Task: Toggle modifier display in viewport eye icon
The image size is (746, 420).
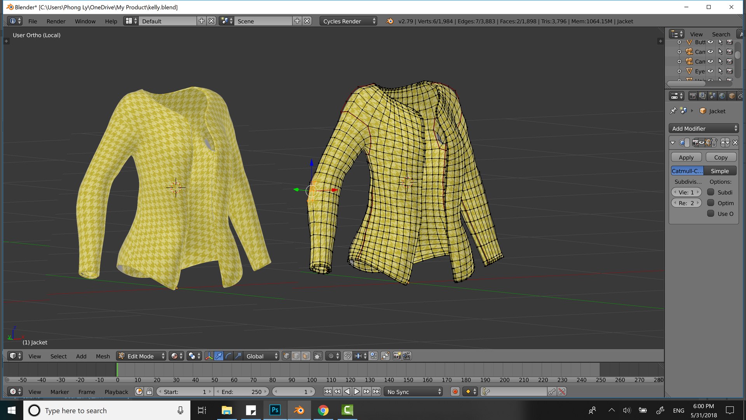Action: pyautogui.click(x=702, y=143)
